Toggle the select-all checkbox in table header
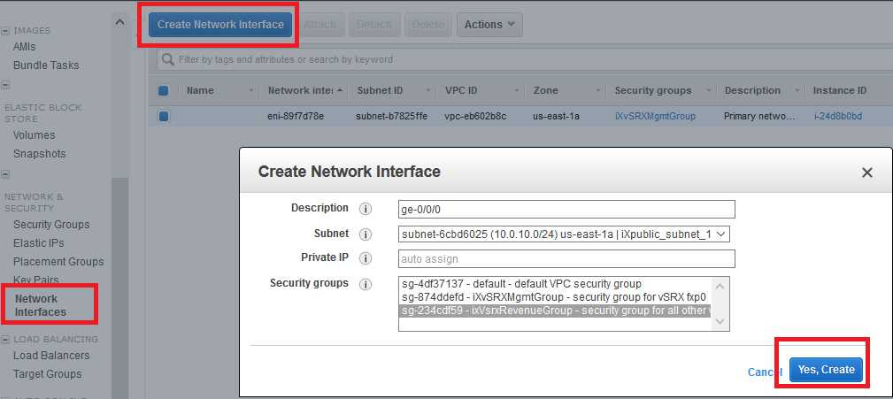 pos(163,90)
